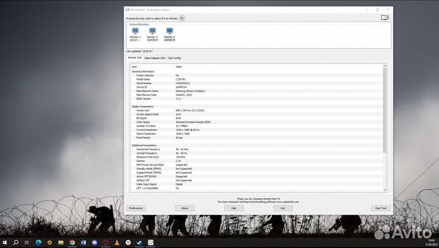Select the Video Input Signal Digital row
This screenshot has width=439, height=248.
point(257,185)
